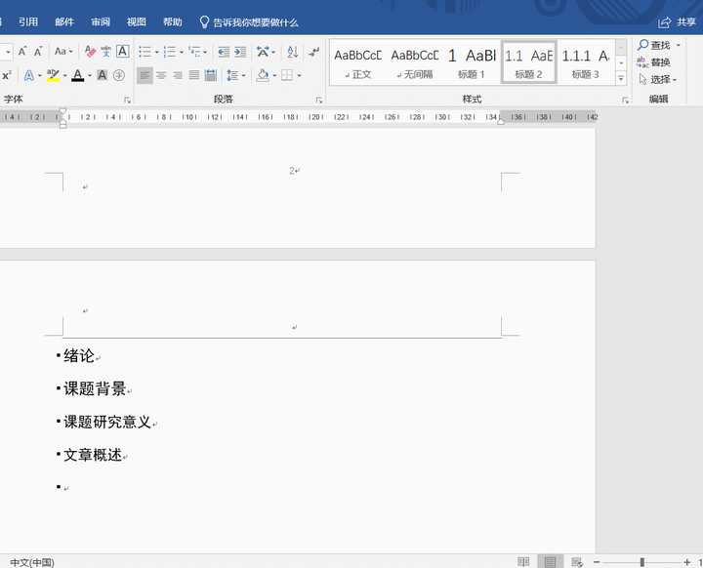Apply the 标题 3 style
The image size is (703, 568).
pyautogui.click(x=586, y=62)
